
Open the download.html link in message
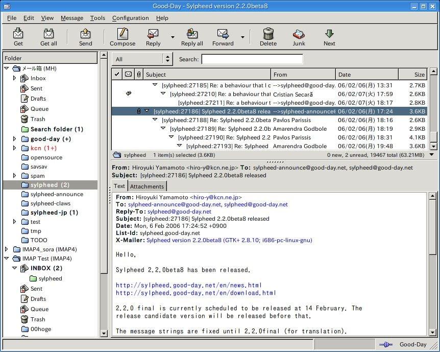click(196, 293)
